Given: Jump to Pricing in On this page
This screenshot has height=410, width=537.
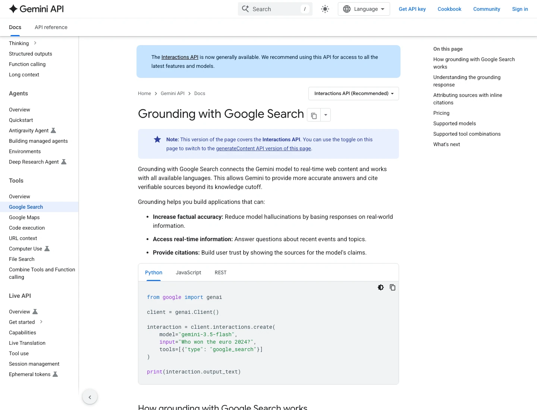Looking at the screenshot, I should coord(441,113).
